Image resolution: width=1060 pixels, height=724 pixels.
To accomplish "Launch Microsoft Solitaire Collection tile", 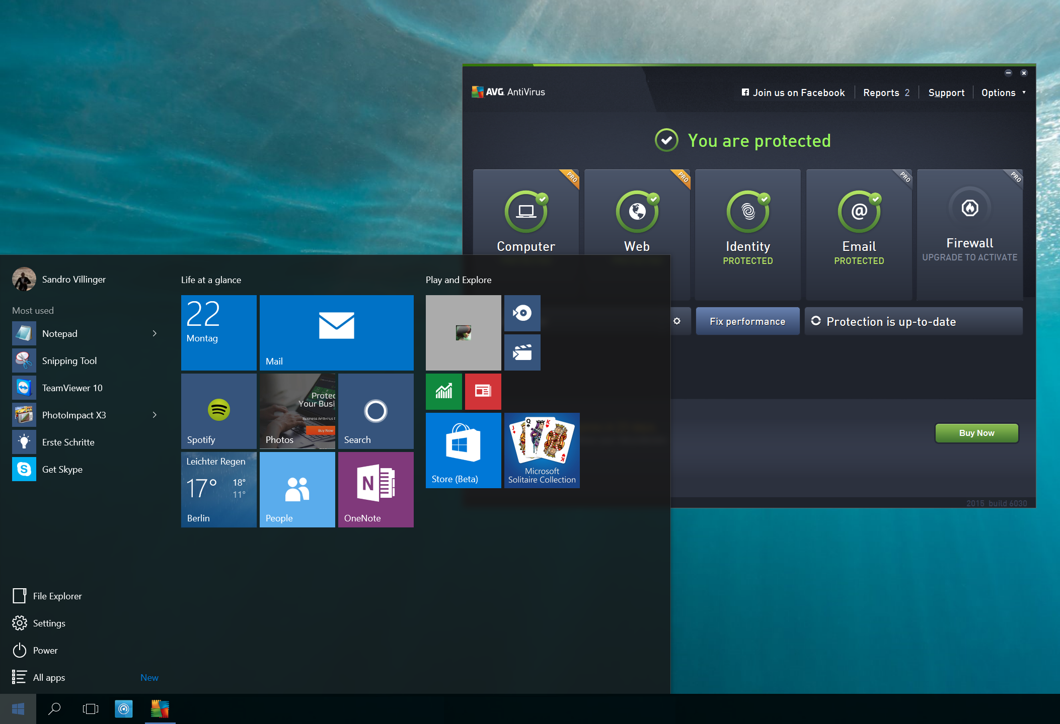I will point(542,450).
